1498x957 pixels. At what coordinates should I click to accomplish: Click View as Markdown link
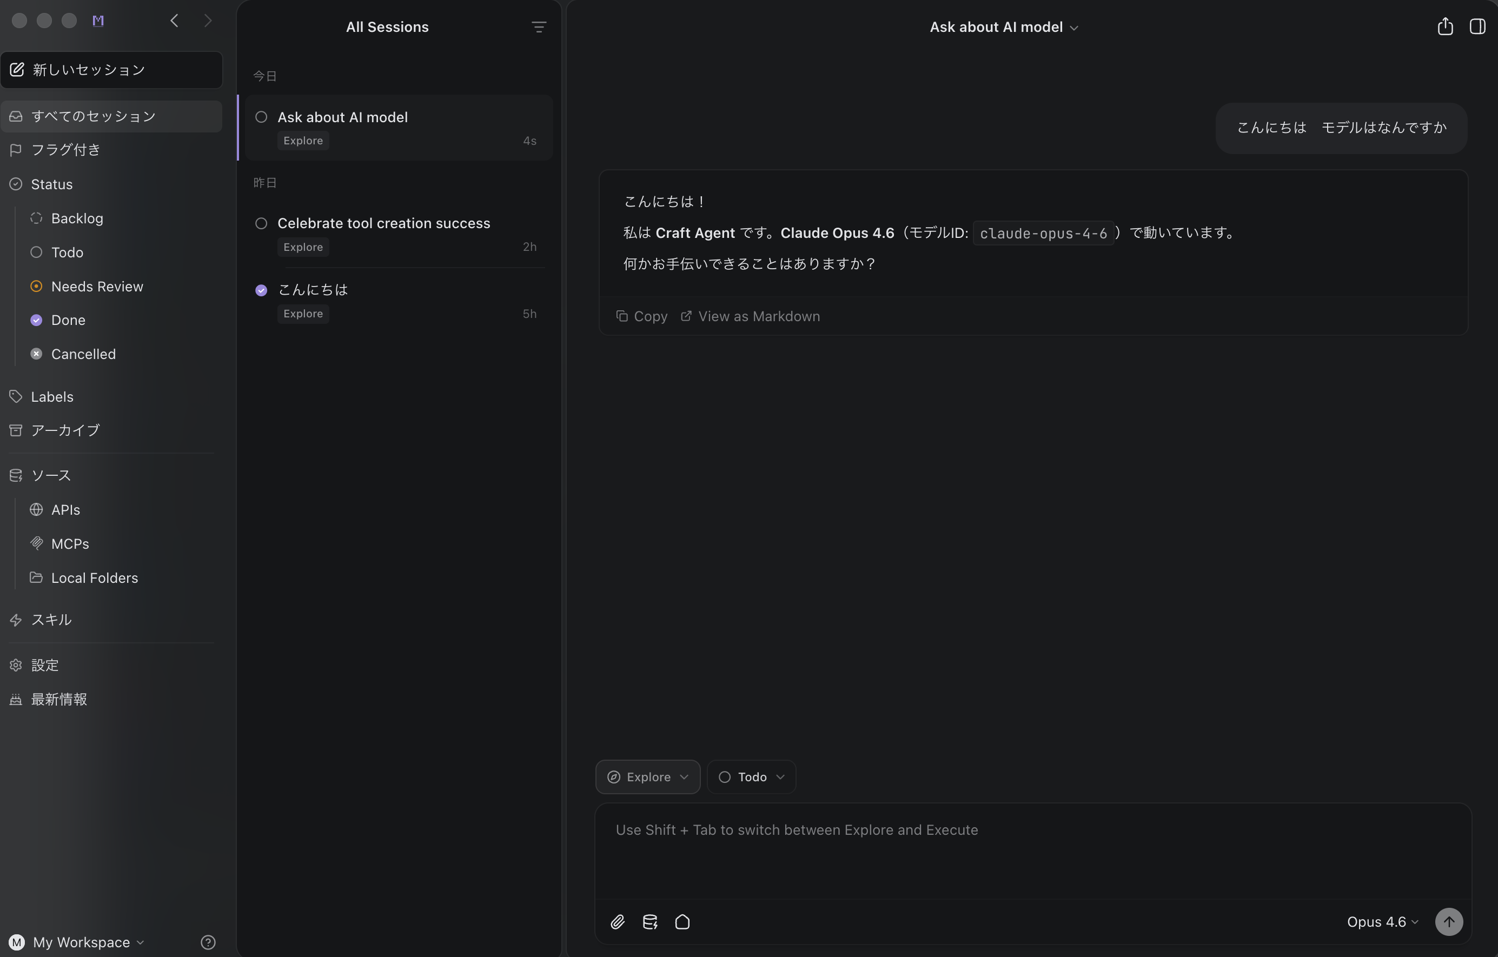point(750,316)
